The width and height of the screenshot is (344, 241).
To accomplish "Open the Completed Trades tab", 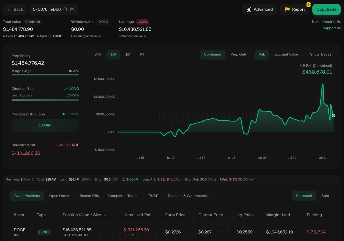I will pos(123,196).
